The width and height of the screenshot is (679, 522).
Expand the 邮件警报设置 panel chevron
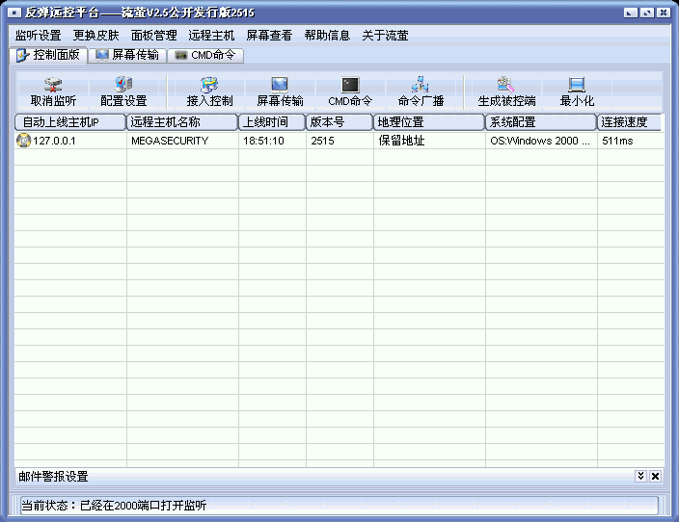click(x=640, y=477)
